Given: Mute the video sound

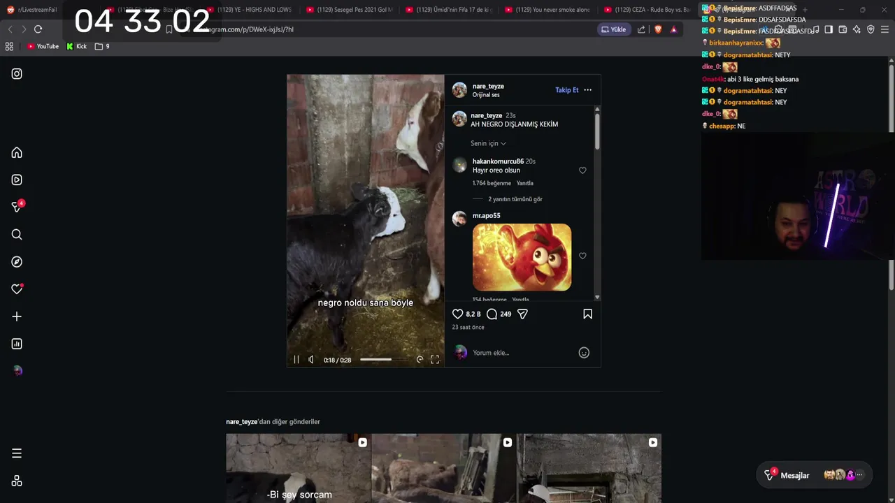Looking at the screenshot, I should tap(311, 360).
